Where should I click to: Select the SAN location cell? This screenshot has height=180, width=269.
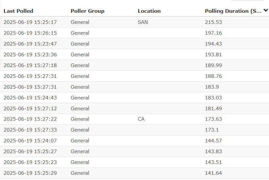pyautogui.click(x=143, y=22)
